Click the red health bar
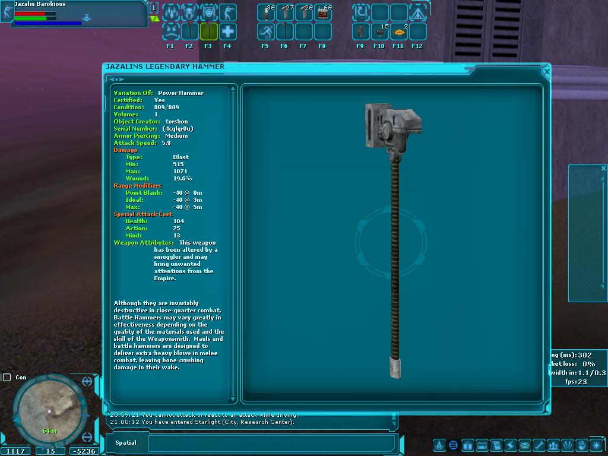 (35, 14)
